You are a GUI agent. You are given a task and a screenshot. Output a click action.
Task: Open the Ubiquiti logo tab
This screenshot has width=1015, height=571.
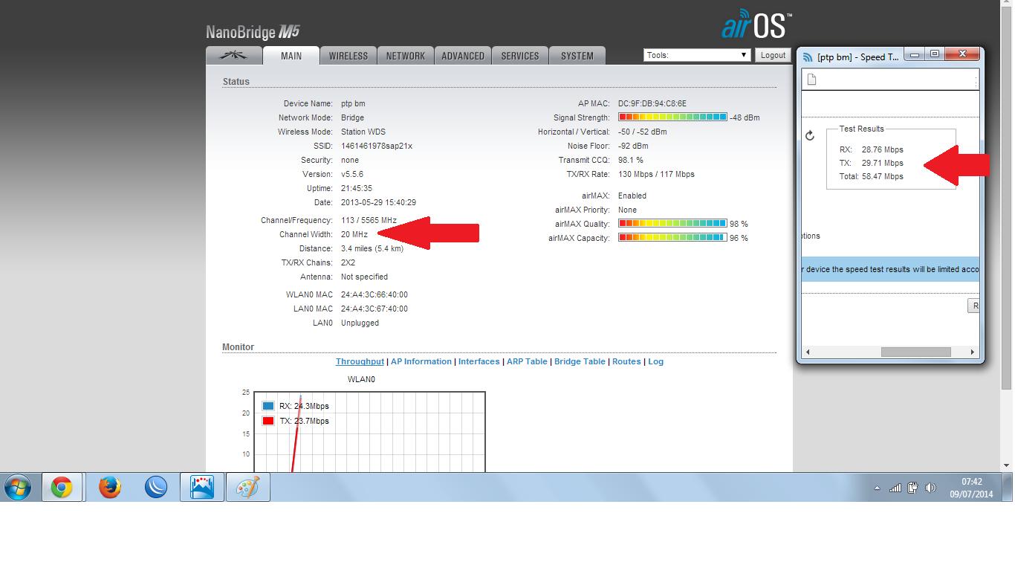point(234,56)
